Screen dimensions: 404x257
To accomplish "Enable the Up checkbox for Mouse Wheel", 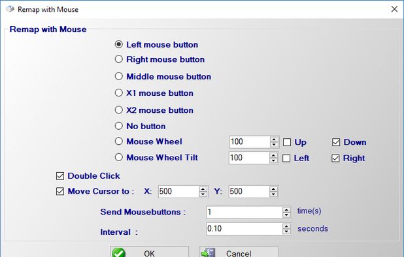I will click(287, 142).
